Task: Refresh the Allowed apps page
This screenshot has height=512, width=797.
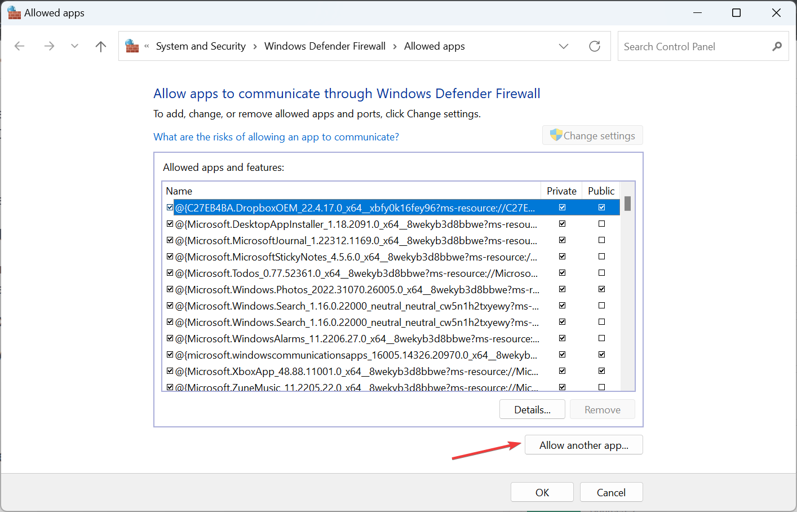Action: 595,46
